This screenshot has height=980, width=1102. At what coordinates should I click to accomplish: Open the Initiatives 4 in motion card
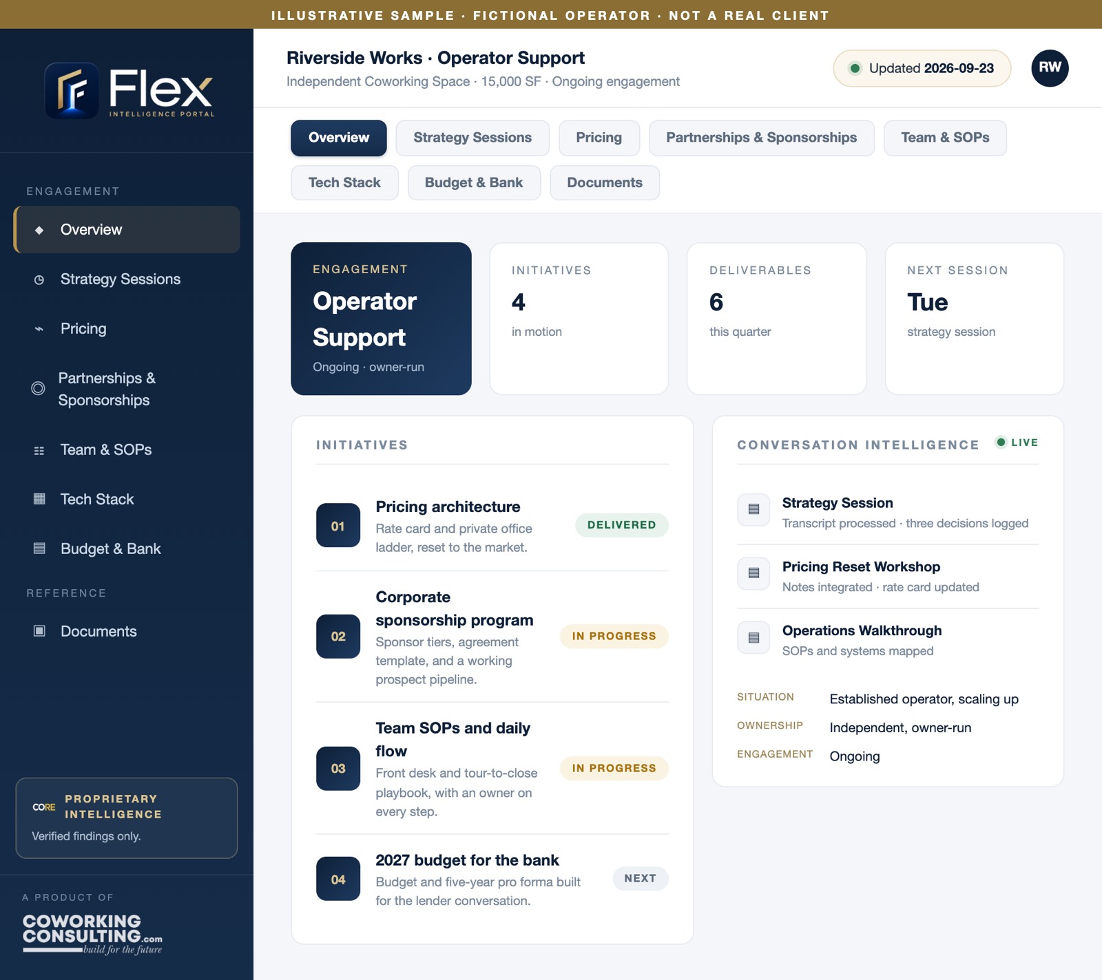coord(579,319)
